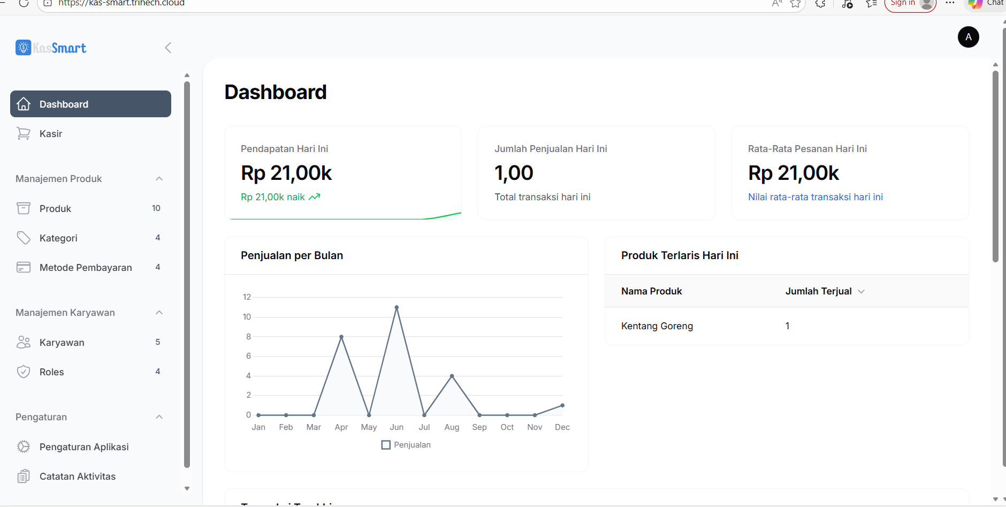This screenshot has width=1006, height=507.
Task: Click the April data point on chart
Action: pyautogui.click(x=341, y=337)
